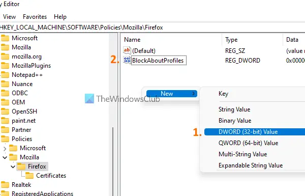305x196 pixels.
Task: Click the (Default) data value cell
Action: tap(295, 51)
